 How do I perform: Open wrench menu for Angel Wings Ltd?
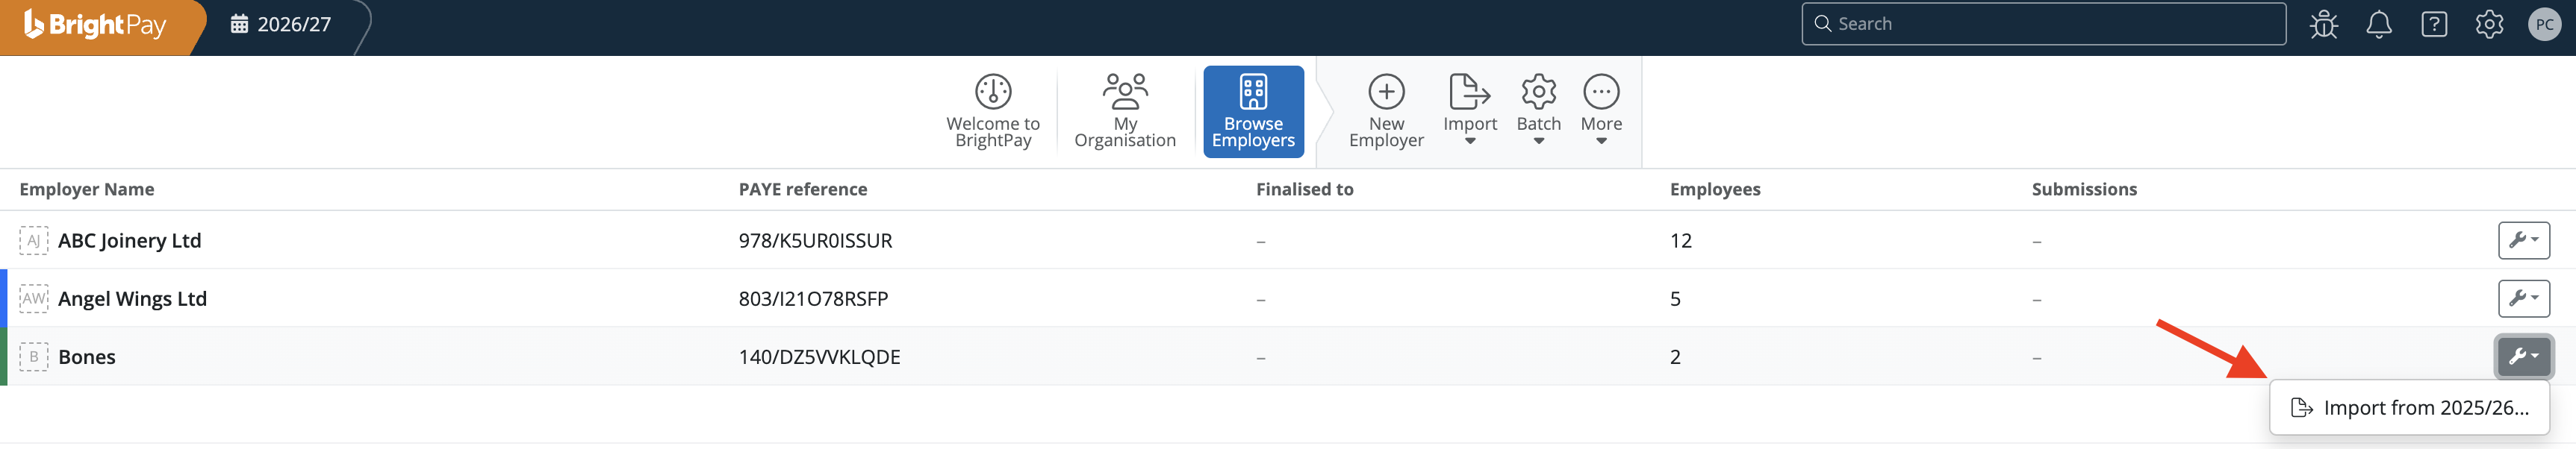tap(2522, 298)
